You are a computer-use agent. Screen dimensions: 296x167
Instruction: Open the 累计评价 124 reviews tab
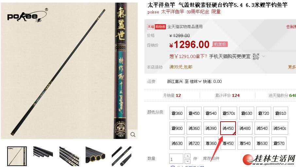[x=227, y=95]
